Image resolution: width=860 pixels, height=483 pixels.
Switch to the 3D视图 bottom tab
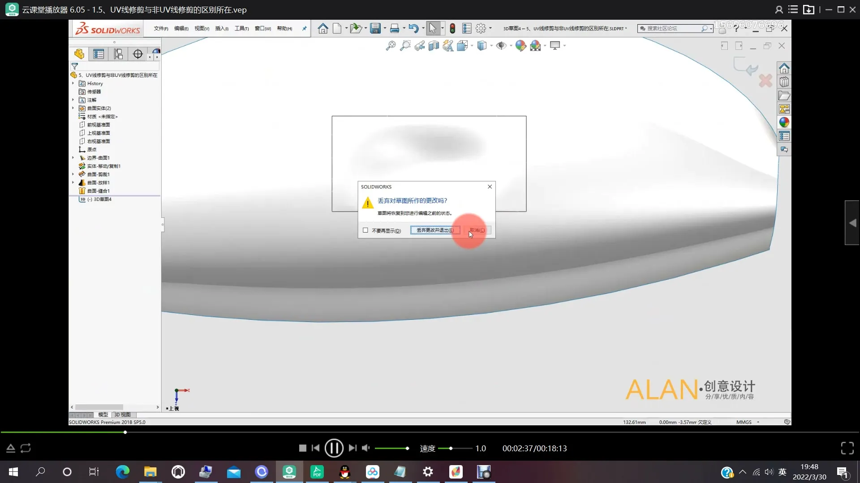(x=122, y=415)
